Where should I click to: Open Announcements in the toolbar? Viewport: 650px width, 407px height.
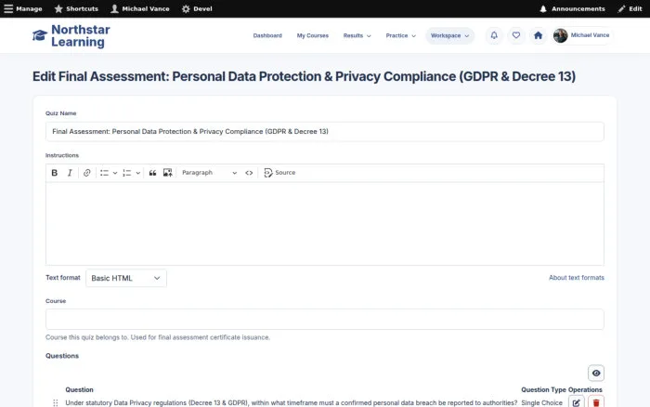click(x=572, y=8)
